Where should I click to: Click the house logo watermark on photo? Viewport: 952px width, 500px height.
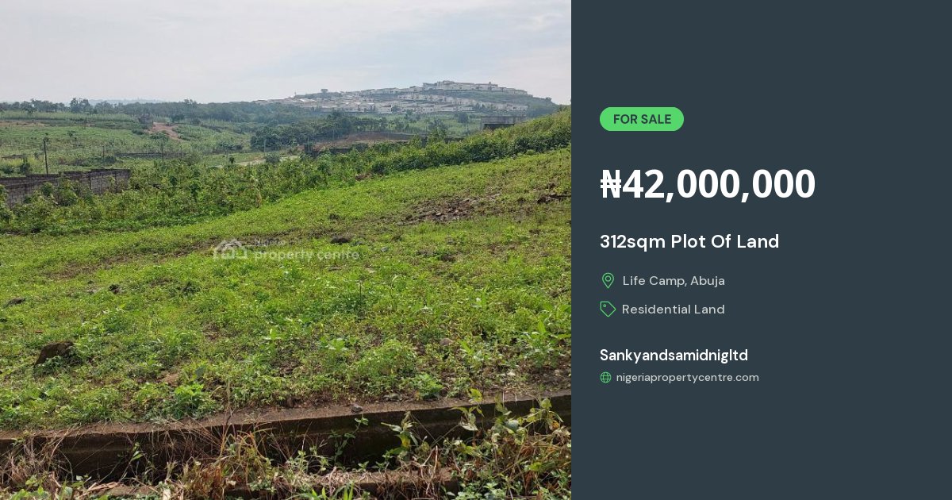[229, 250]
